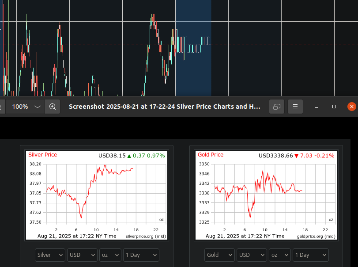
Task: Click the goldprice.org (mid) label
Action: point(316,236)
